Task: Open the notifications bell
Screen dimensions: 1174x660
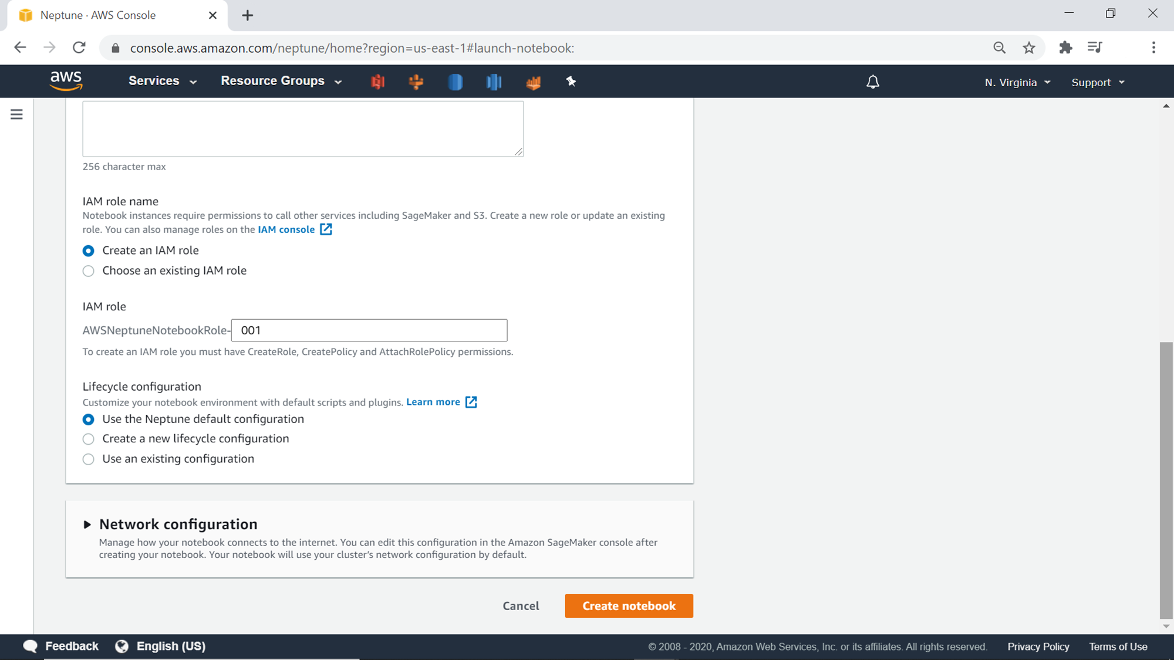Action: (x=873, y=82)
